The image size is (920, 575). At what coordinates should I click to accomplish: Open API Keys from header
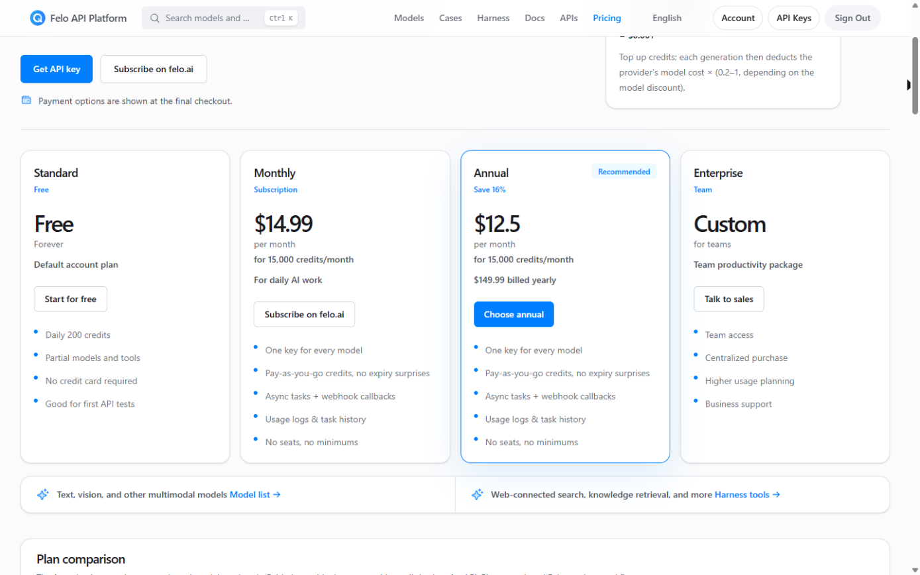[x=794, y=18]
